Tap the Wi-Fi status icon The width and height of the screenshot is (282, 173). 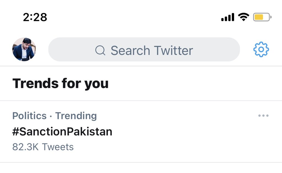point(243,17)
